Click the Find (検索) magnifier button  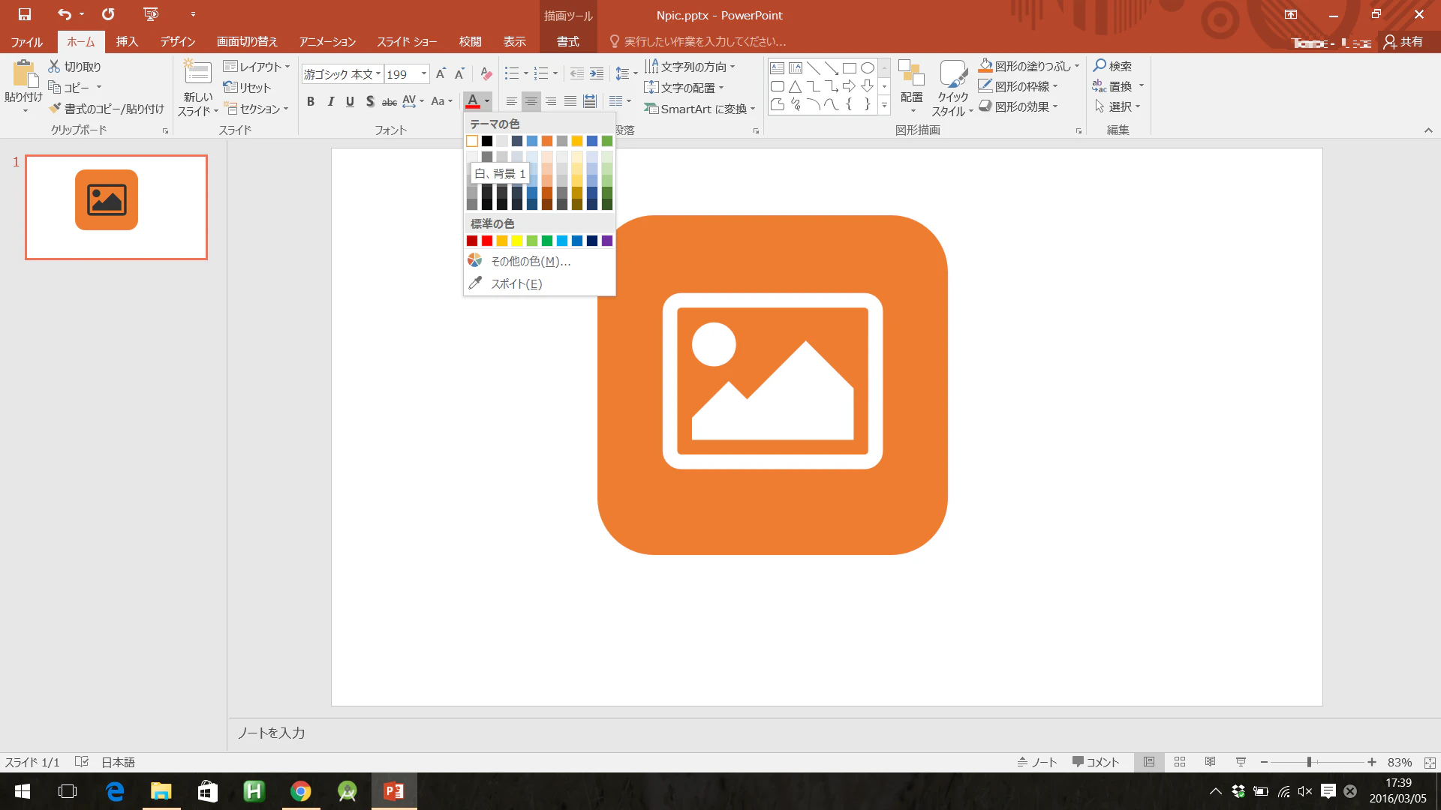1112,66
